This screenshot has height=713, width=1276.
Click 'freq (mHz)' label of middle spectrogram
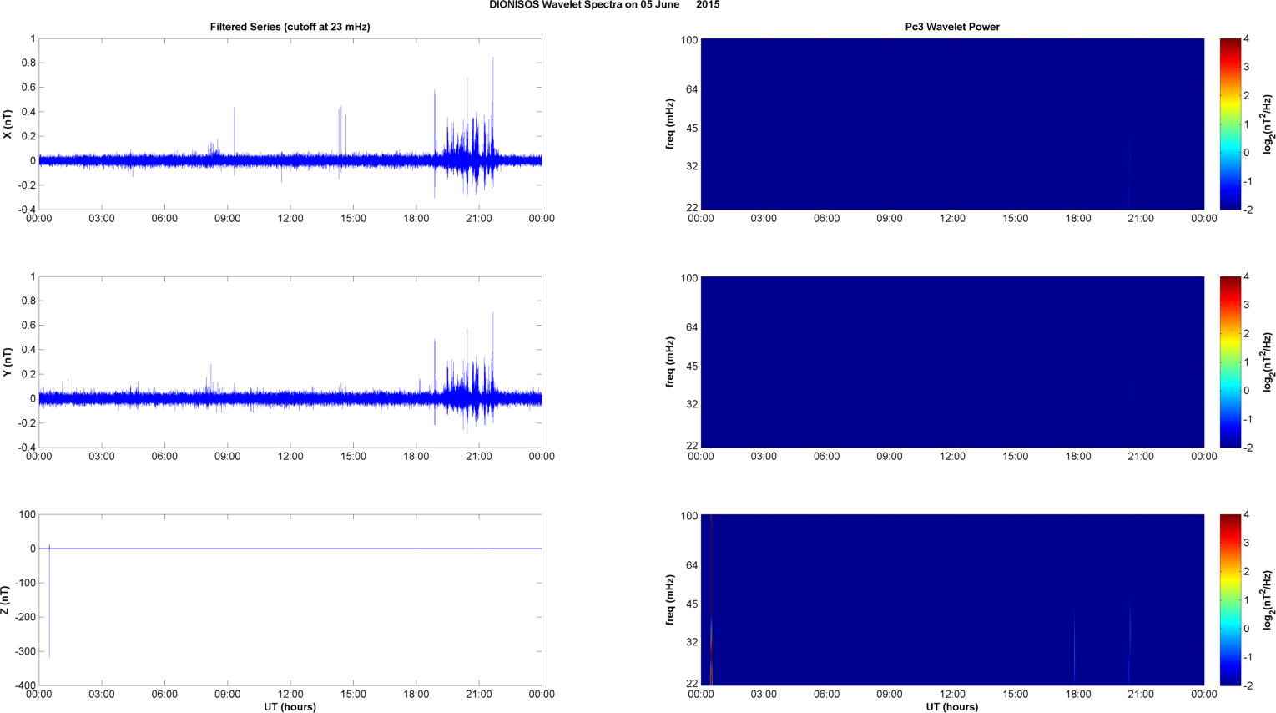point(670,362)
